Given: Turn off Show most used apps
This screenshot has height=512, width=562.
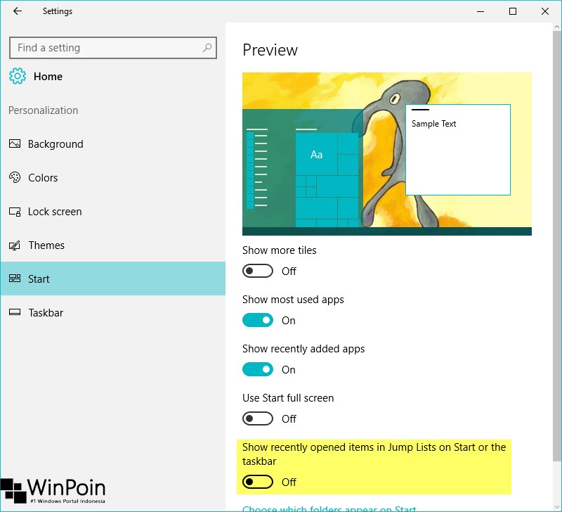Looking at the screenshot, I should tap(257, 320).
